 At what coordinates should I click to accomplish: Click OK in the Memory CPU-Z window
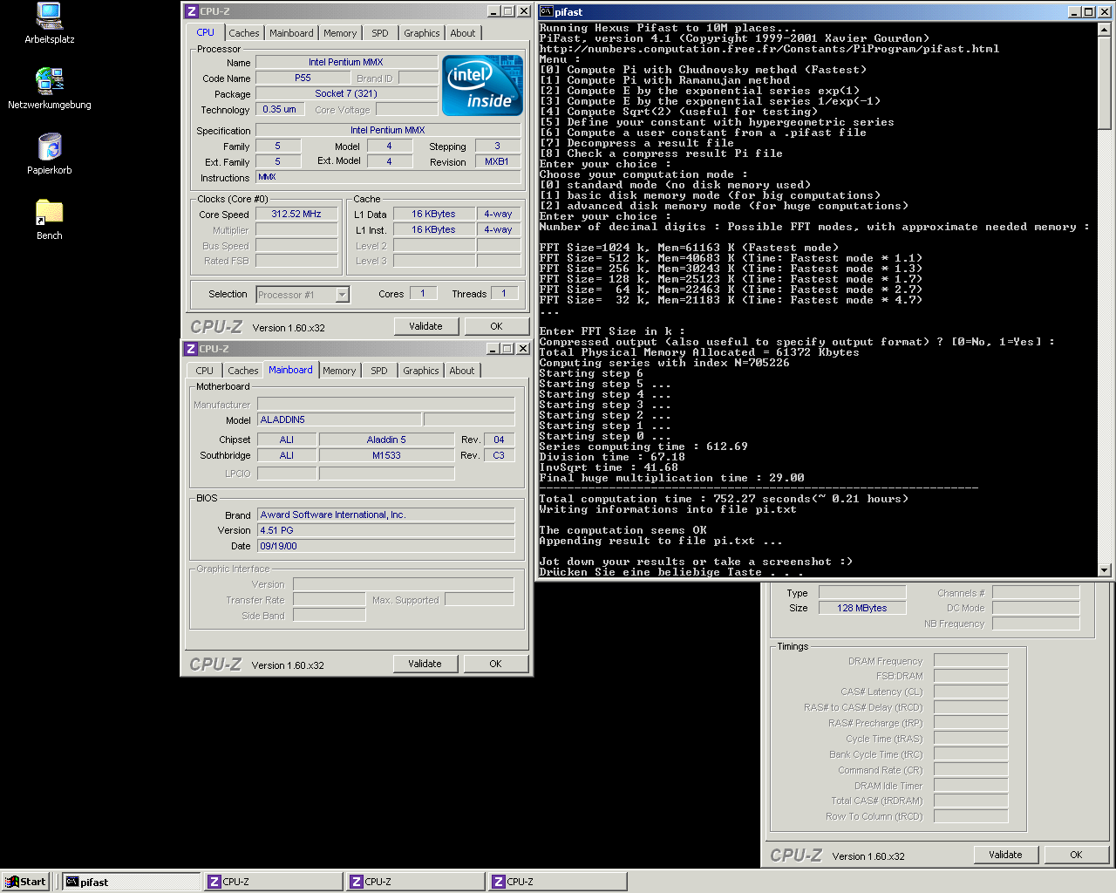point(1076,855)
